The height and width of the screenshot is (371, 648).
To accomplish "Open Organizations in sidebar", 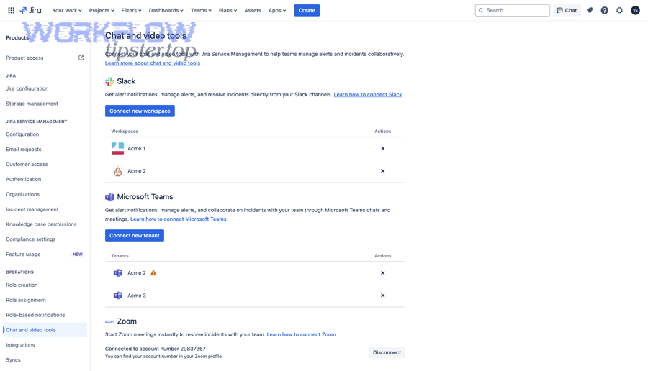I will pyautogui.click(x=23, y=194).
